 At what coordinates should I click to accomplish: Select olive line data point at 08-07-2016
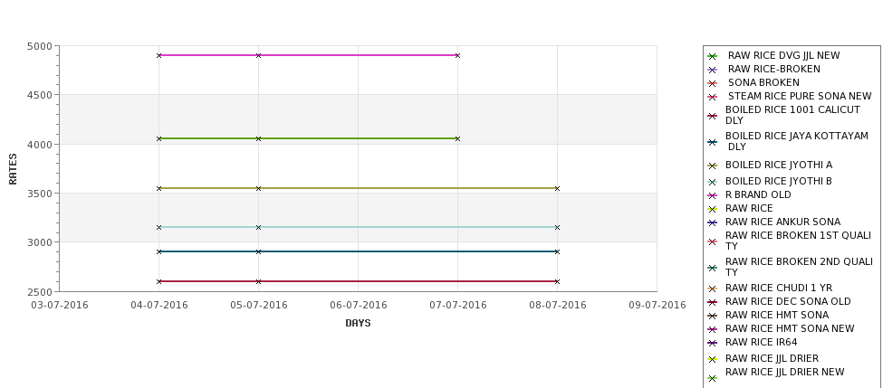click(x=557, y=188)
